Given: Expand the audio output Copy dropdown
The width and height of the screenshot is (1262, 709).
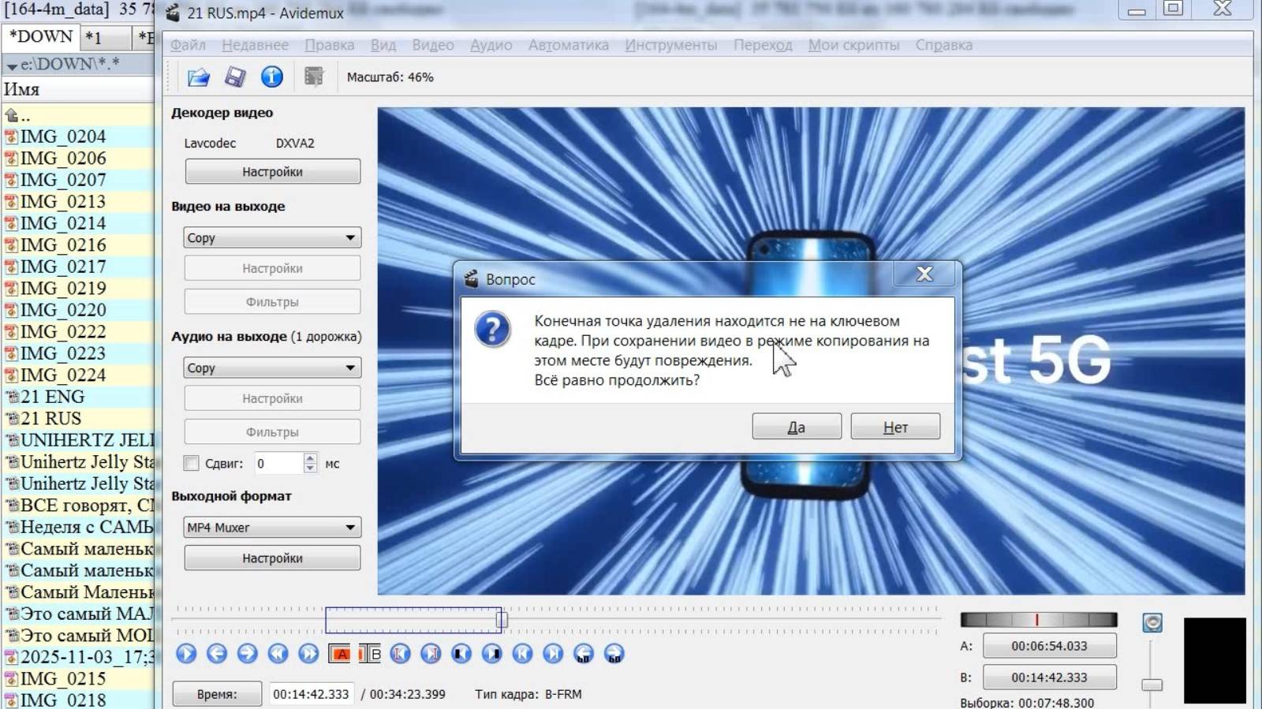Looking at the screenshot, I should pyautogui.click(x=272, y=368).
